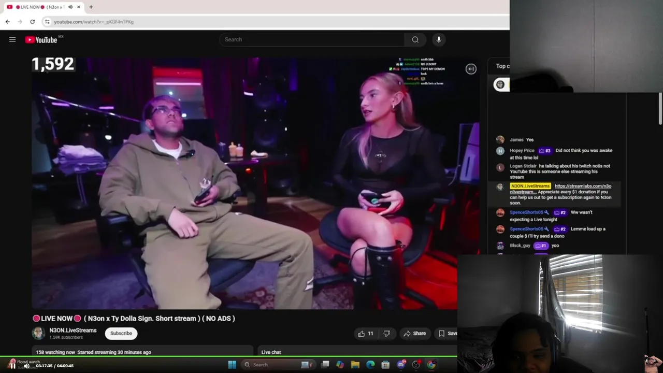Click Blsck_guy's #1 member badge

point(541,246)
